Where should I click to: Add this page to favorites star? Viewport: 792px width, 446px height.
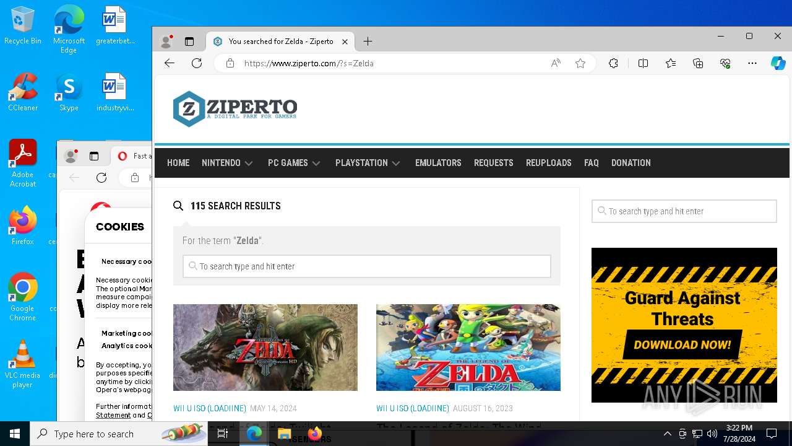[x=580, y=63]
